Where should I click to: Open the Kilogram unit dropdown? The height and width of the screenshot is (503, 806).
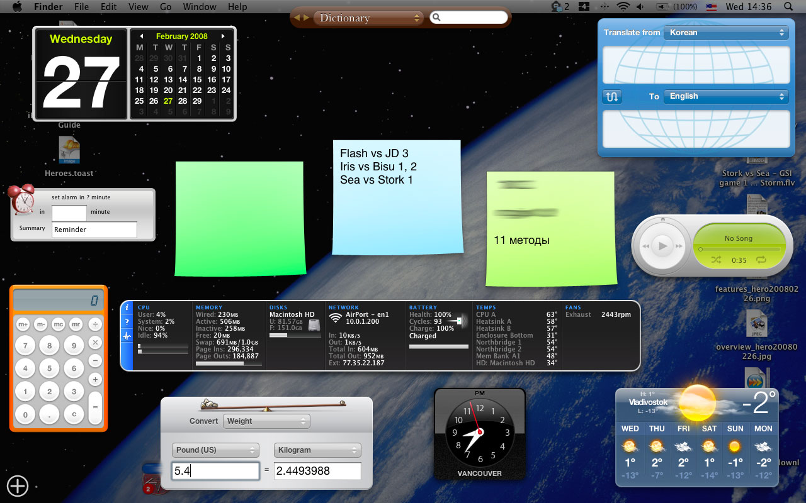[317, 450]
